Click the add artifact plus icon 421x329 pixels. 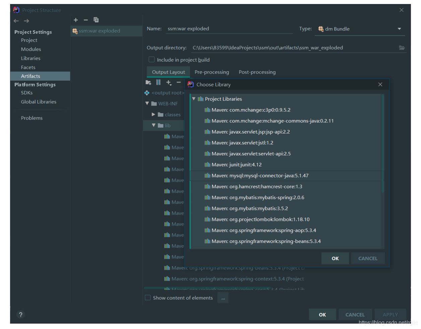[x=76, y=20]
